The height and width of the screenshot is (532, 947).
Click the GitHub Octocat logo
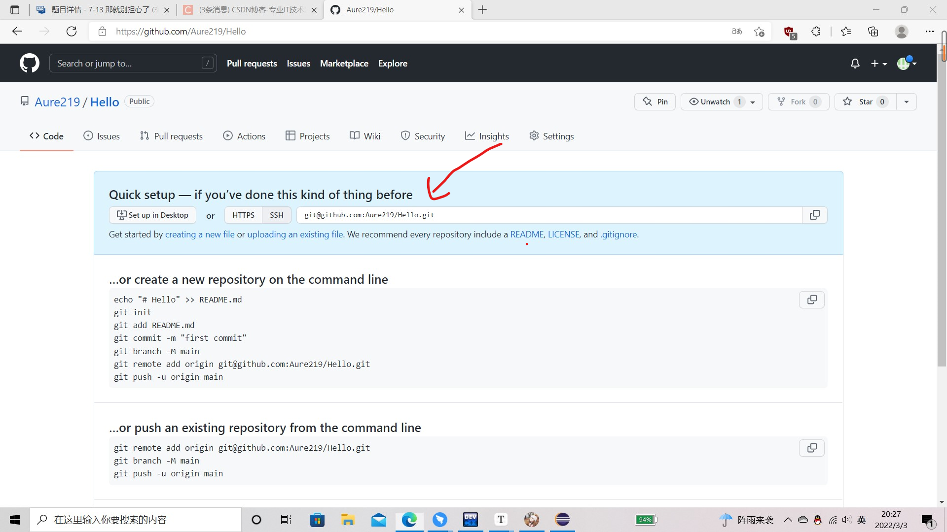pyautogui.click(x=30, y=63)
